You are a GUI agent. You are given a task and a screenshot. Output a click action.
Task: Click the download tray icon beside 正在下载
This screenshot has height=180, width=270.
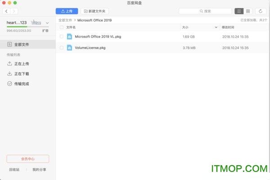click(9, 73)
